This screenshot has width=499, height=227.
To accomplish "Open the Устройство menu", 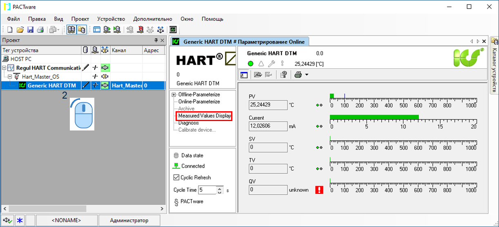I will pos(111,19).
